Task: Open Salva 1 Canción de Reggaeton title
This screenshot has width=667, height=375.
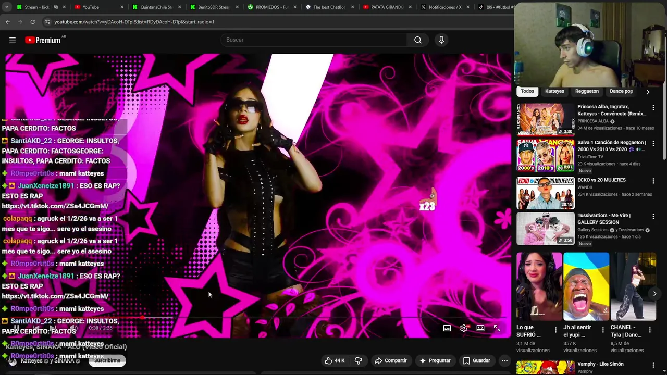Action: click(611, 146)
